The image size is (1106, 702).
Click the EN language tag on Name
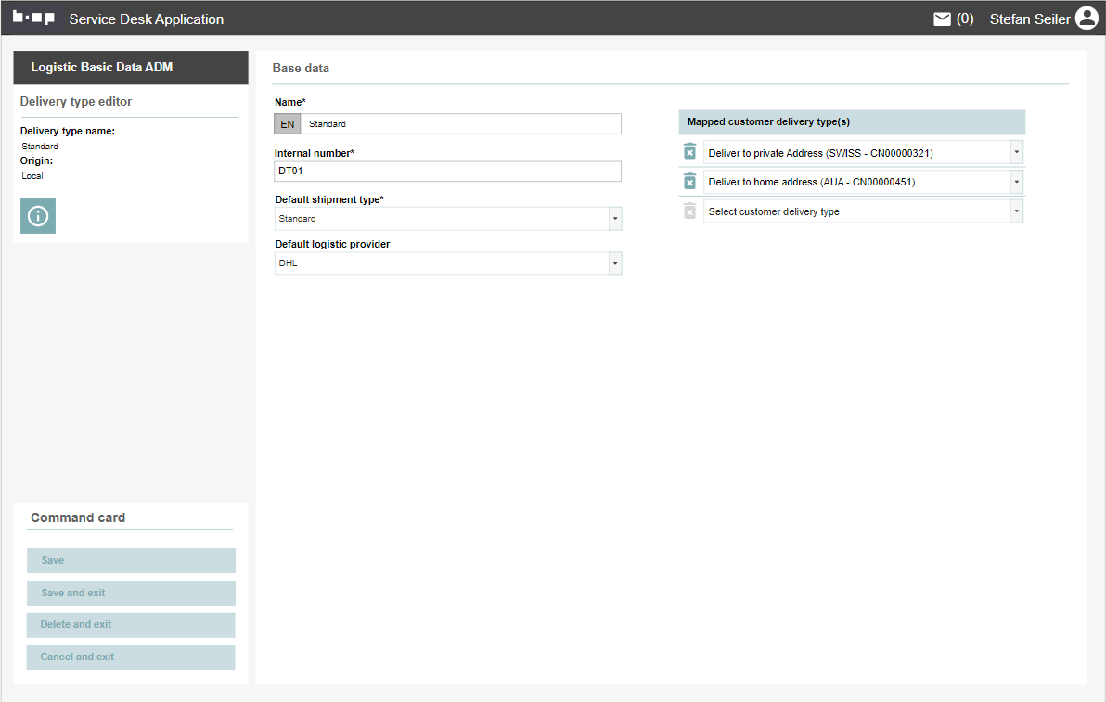(288, 124)
